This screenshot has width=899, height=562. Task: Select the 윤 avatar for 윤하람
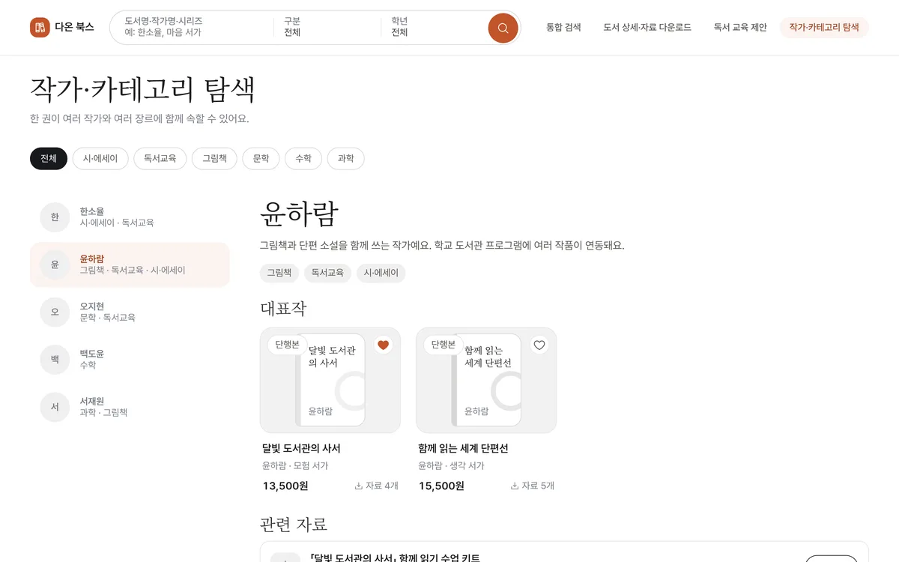pyautogui.click(x=55, y=265)
